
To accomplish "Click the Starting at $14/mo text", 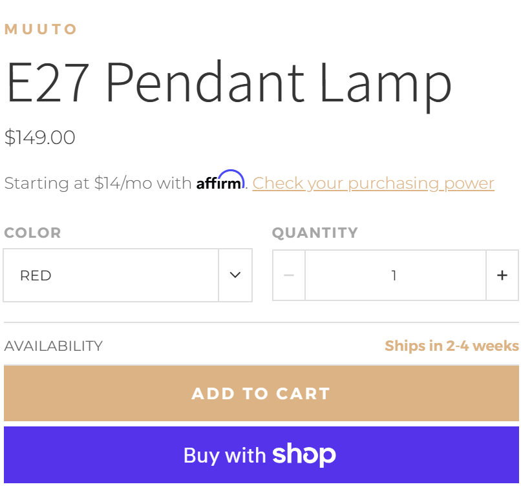I will 98,183.
